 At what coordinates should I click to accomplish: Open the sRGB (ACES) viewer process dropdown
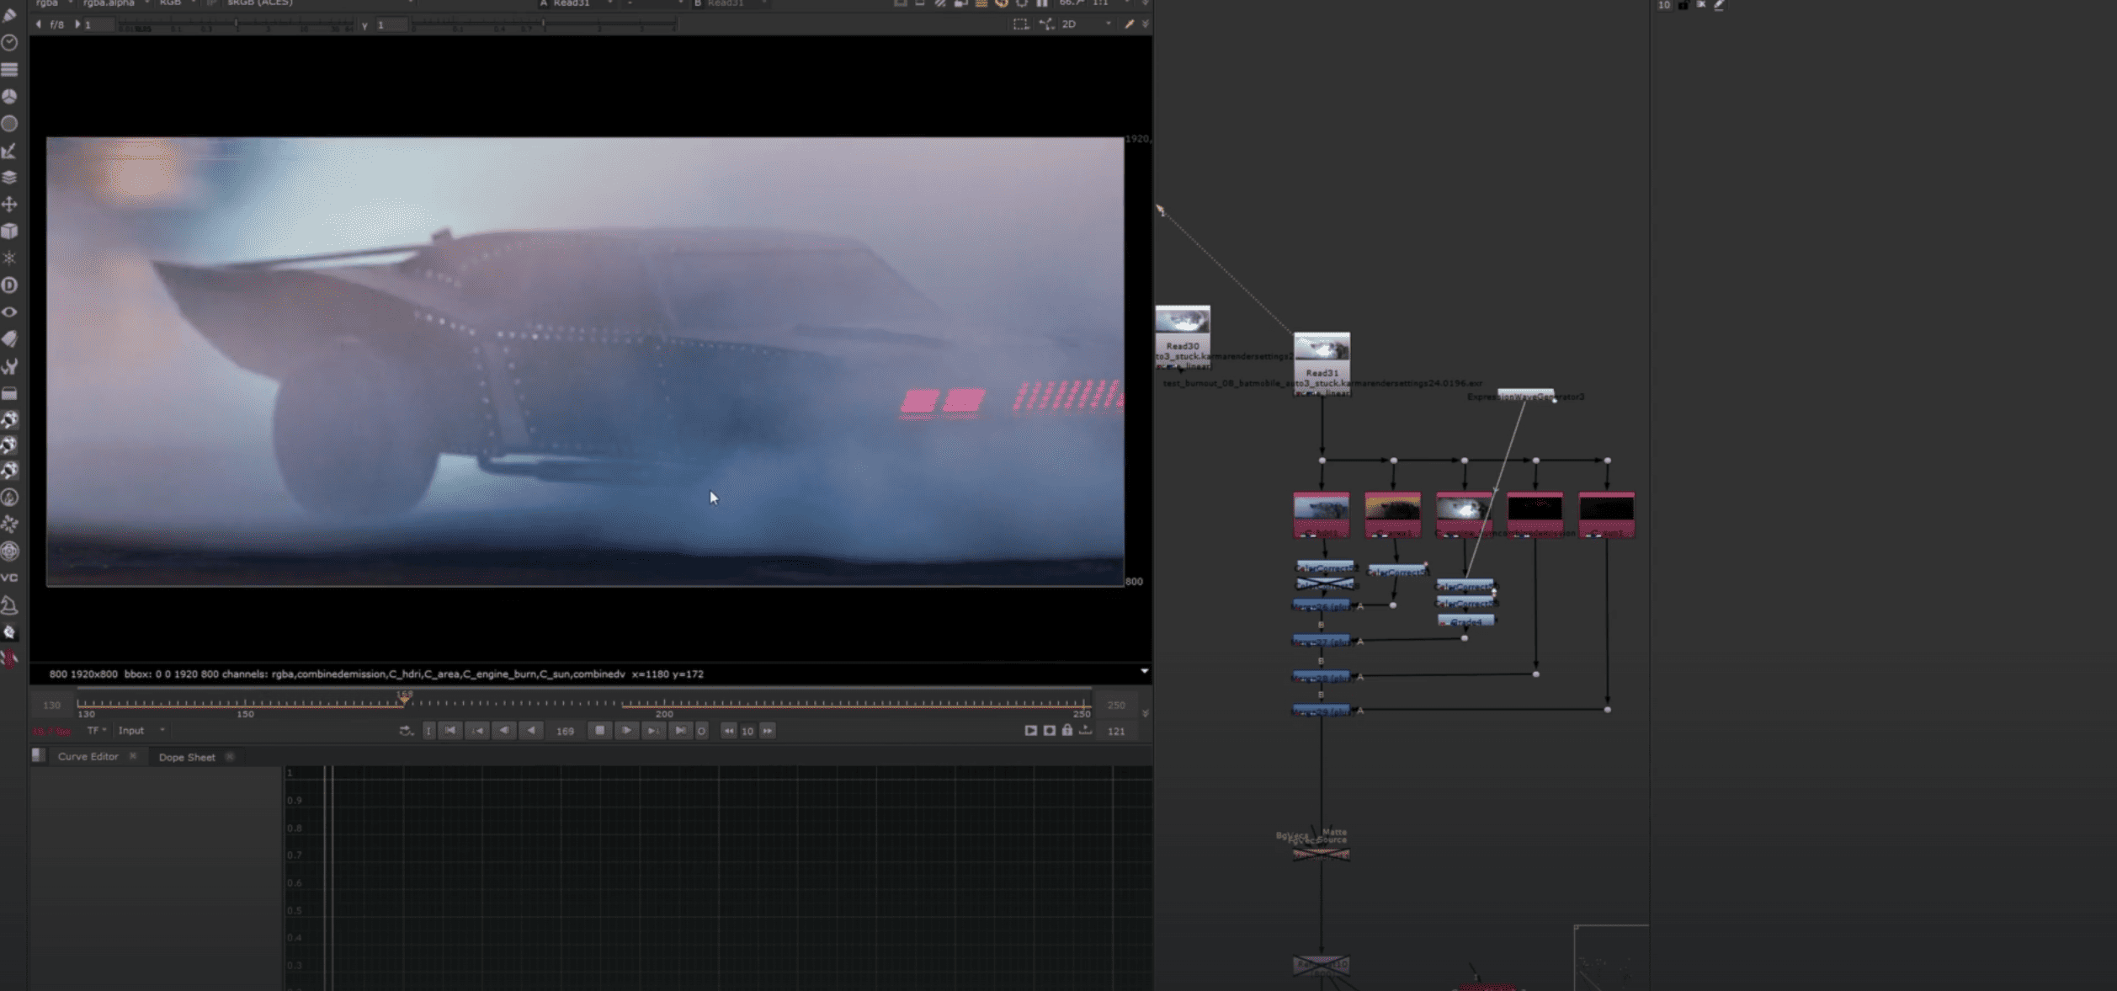[318, 3]
